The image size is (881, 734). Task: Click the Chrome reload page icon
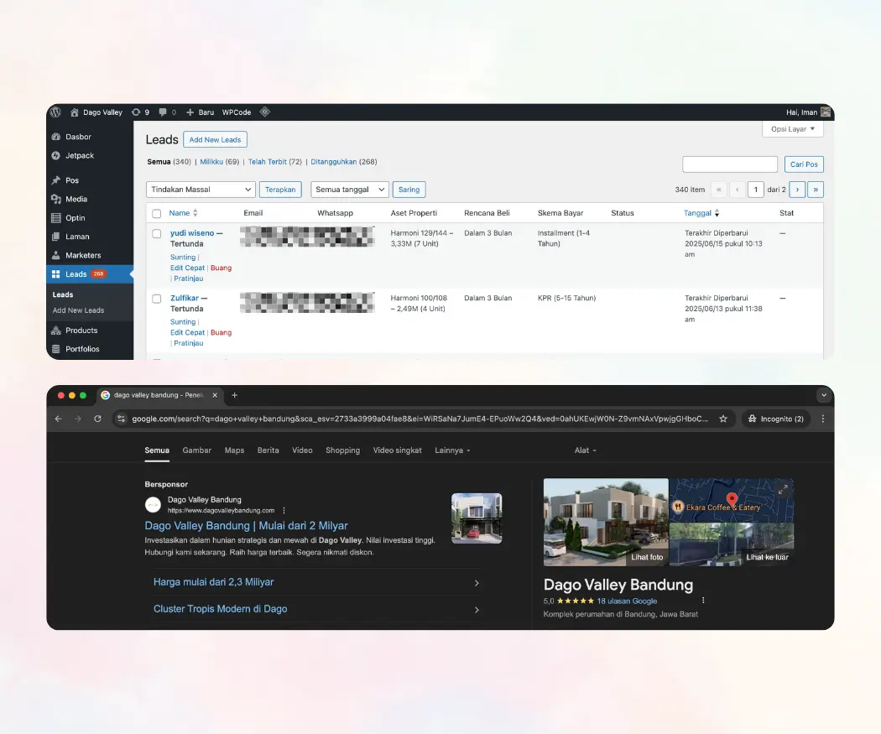[97, 419]
